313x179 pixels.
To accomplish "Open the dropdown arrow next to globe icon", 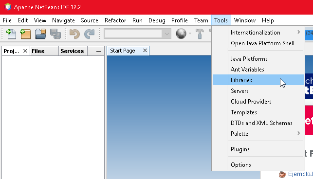I will [190, 34].
